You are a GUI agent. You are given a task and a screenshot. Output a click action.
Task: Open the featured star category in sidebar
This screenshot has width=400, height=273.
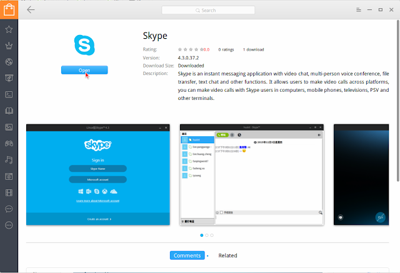coord(9,29)
